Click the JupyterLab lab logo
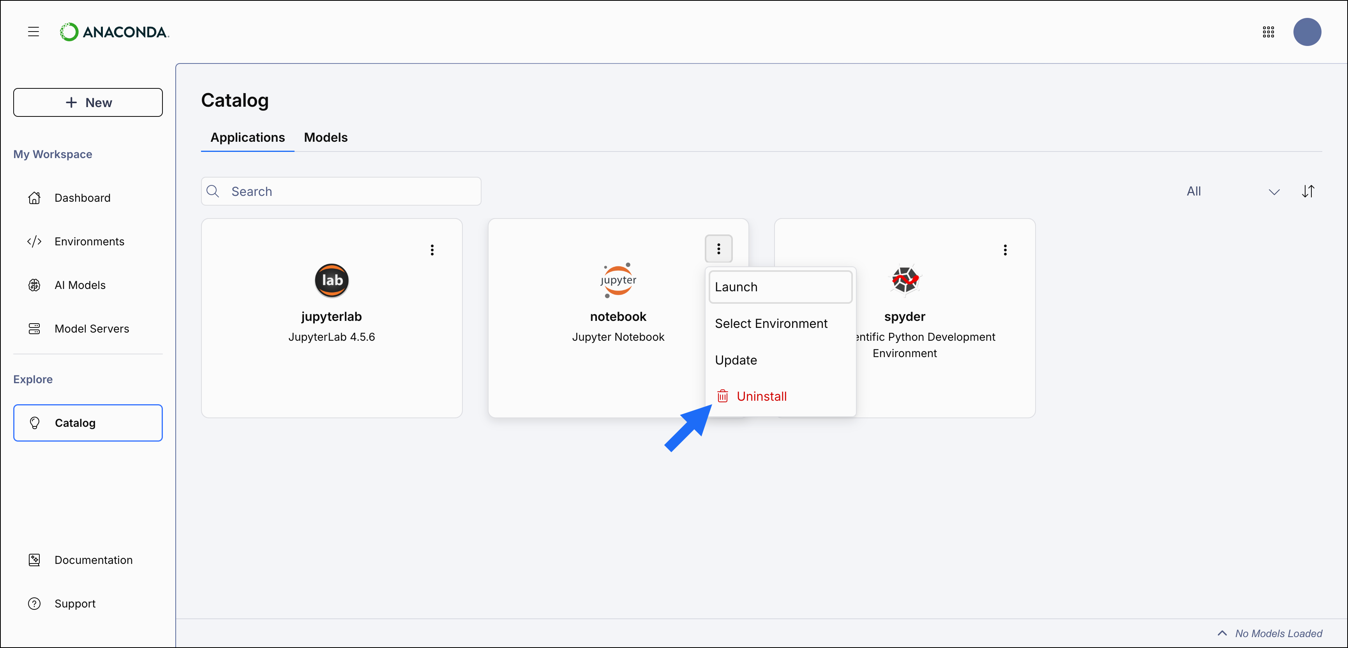Screen dimensions: 1348x648 (x=331, y=280)
